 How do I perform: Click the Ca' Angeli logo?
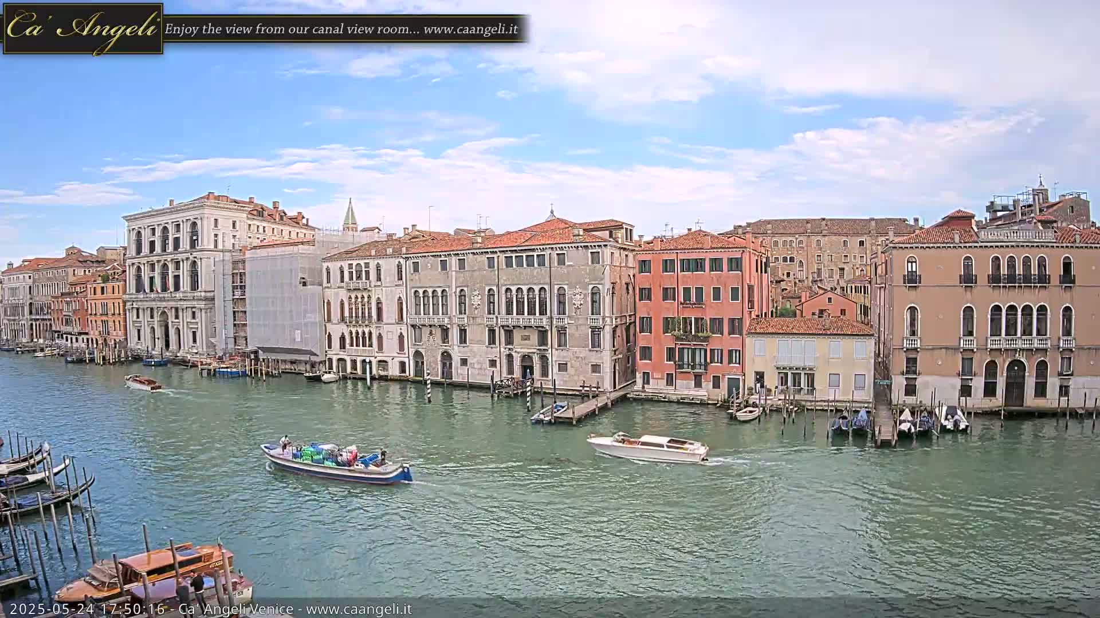click(83, 29)
